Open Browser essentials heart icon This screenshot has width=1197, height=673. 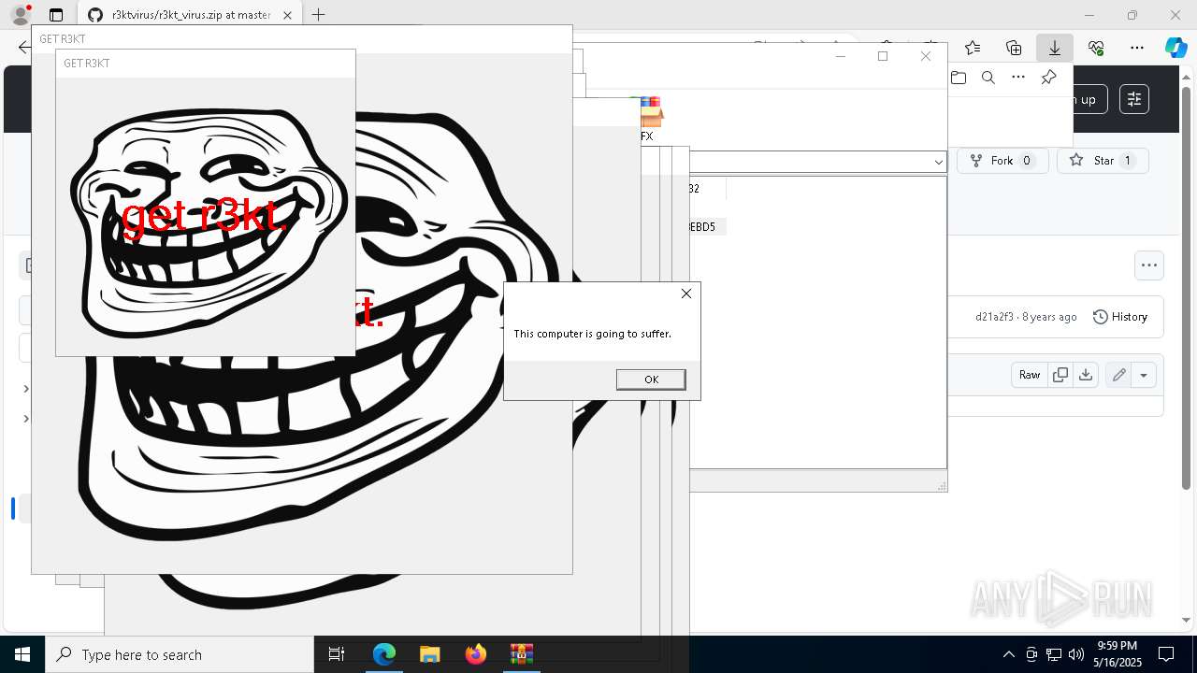(x=1096, y=48)
